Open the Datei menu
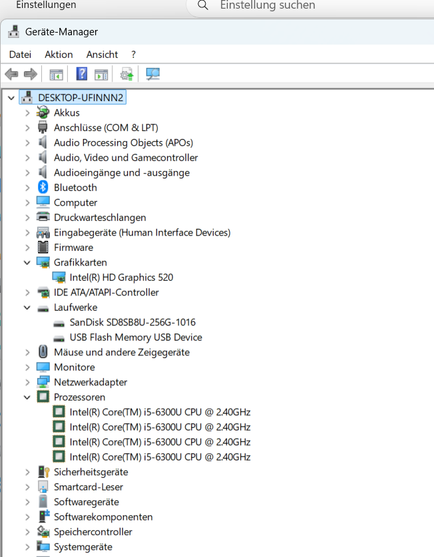The width and height of the screenshot is (434, 557). [20, 55]
